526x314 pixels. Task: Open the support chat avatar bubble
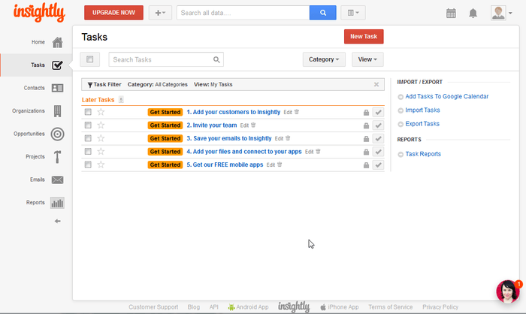[508, 291]
